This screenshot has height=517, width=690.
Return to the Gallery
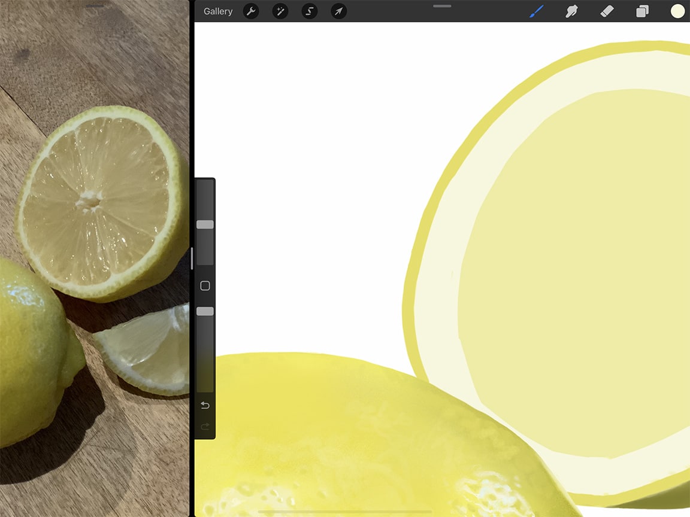point(217,11)
